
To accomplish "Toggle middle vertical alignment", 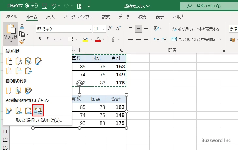I will coord(138,29).
